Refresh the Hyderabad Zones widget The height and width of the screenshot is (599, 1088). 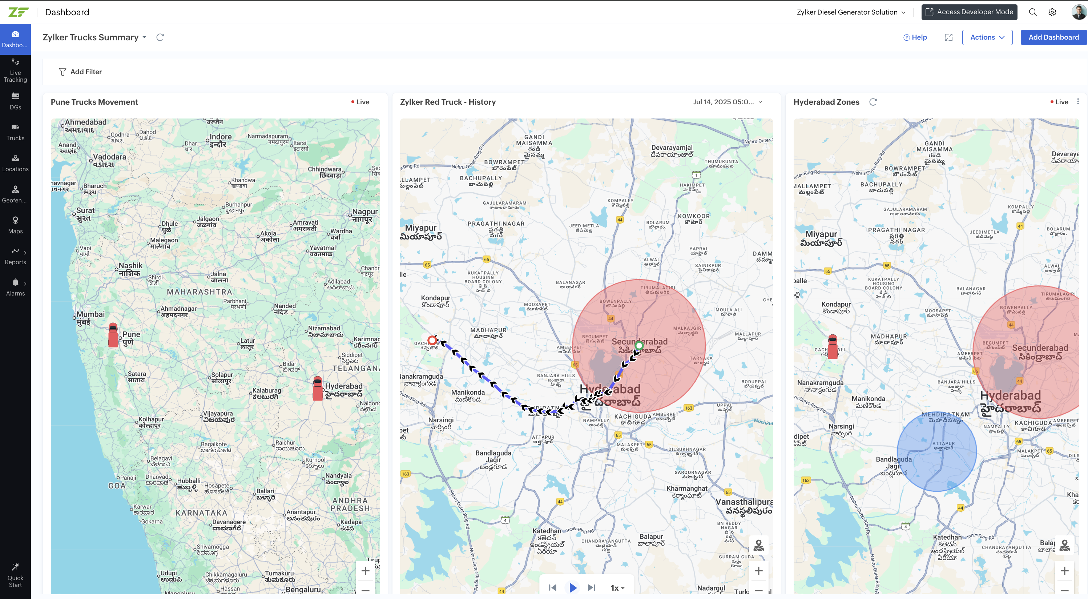coord(873,102)
